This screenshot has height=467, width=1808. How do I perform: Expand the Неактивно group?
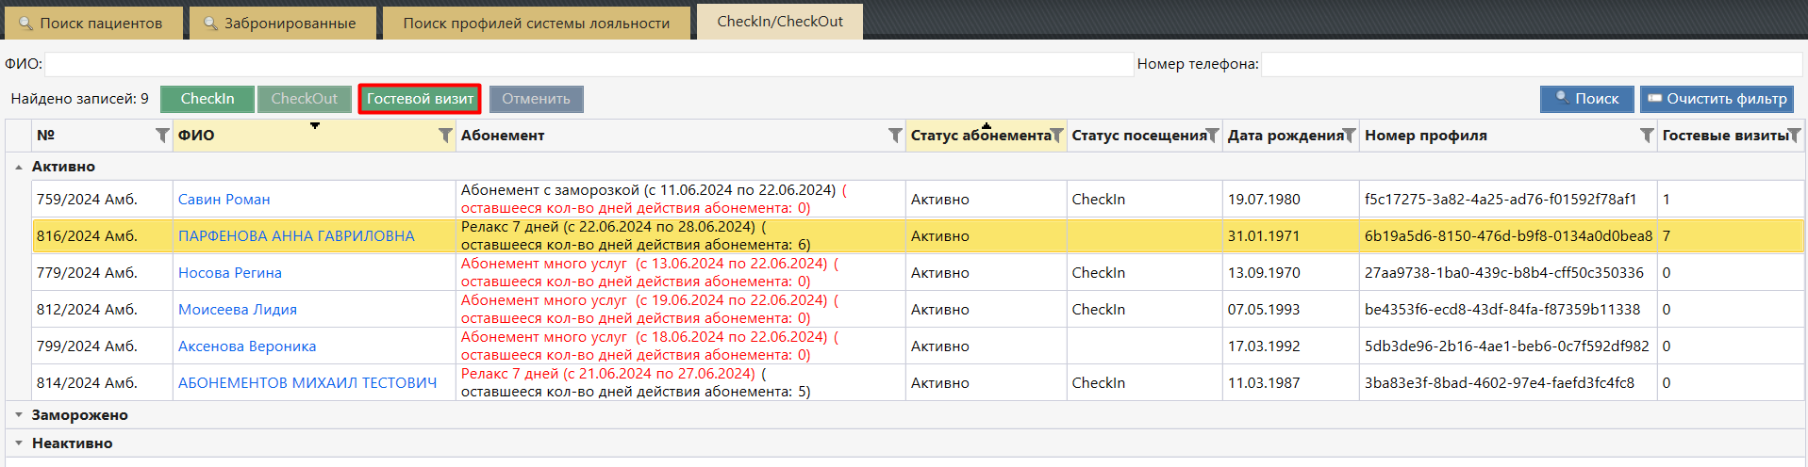tap(19, 443)
